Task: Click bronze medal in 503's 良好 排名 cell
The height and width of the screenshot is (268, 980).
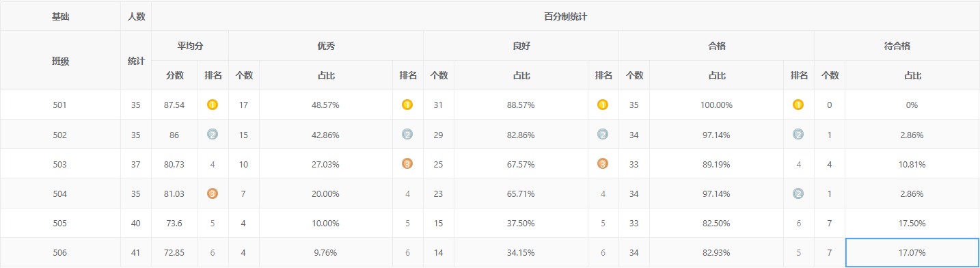Action: point(603,164)
